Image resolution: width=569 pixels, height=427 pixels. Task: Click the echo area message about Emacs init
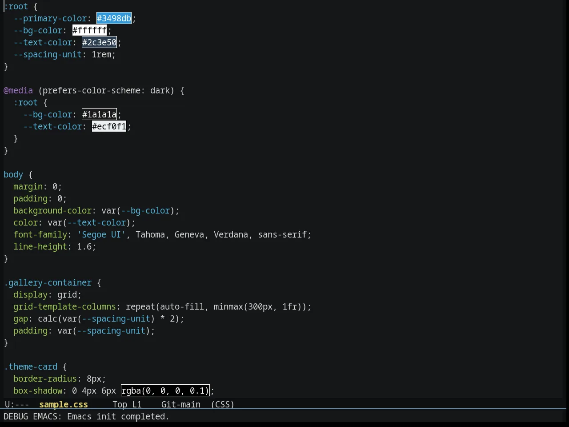point(86,416)
